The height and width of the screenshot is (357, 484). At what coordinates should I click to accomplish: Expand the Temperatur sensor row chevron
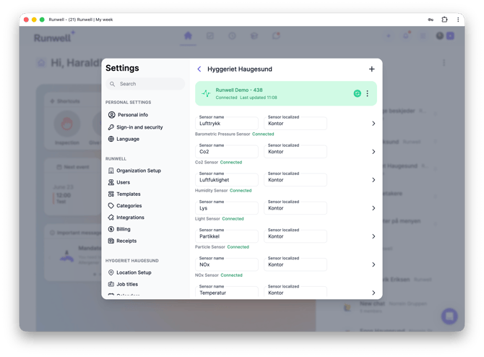pos(373,293)
